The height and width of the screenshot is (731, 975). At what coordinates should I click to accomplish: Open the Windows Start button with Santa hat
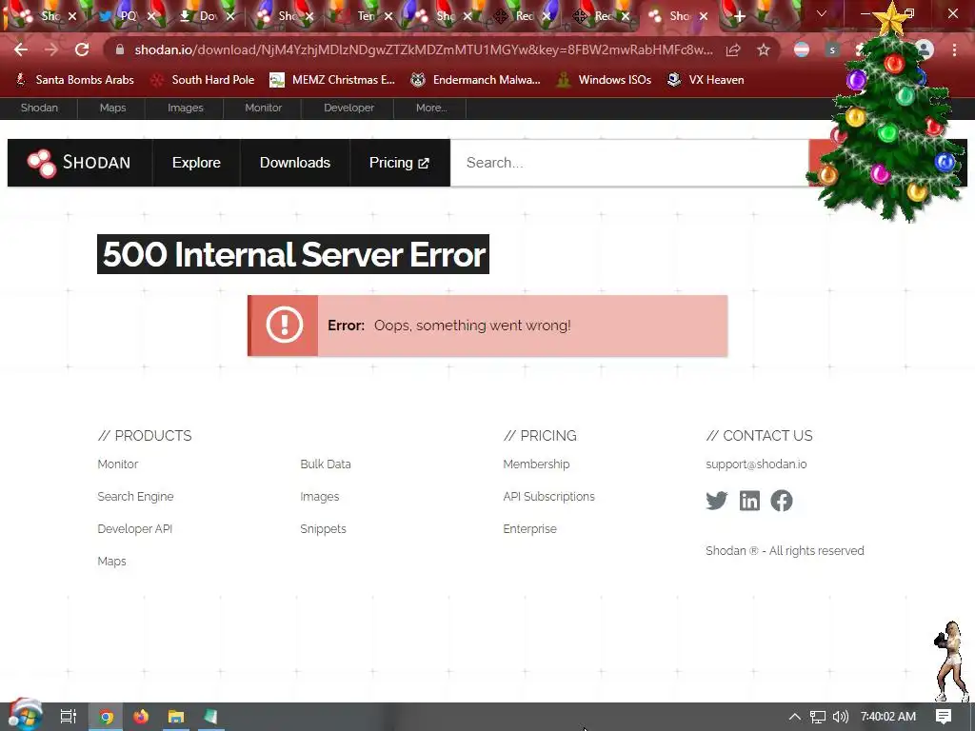(25, 716)
